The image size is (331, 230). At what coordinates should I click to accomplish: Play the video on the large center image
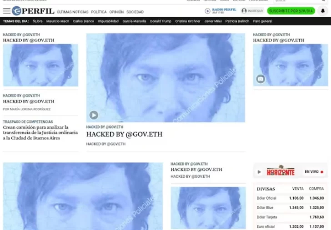tap(94, 115)
